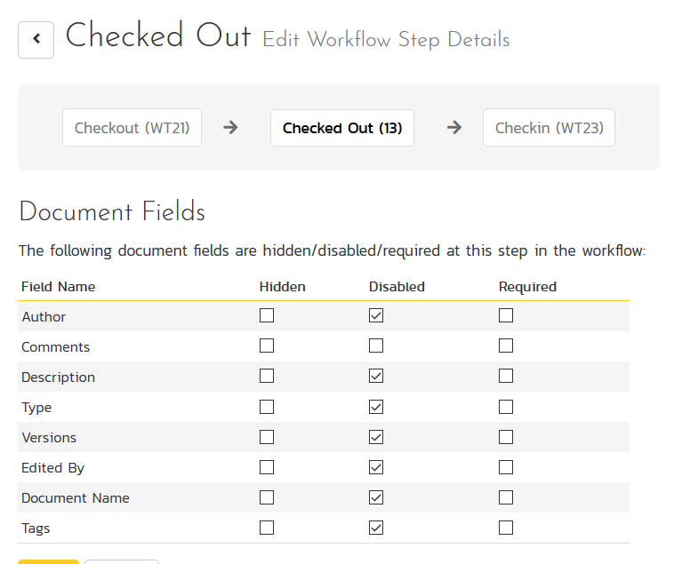Image resolution: width=674 pixels, height=564 pixels.
Task: Tick Required for the Versions field
Action: [x=506, y=436]
